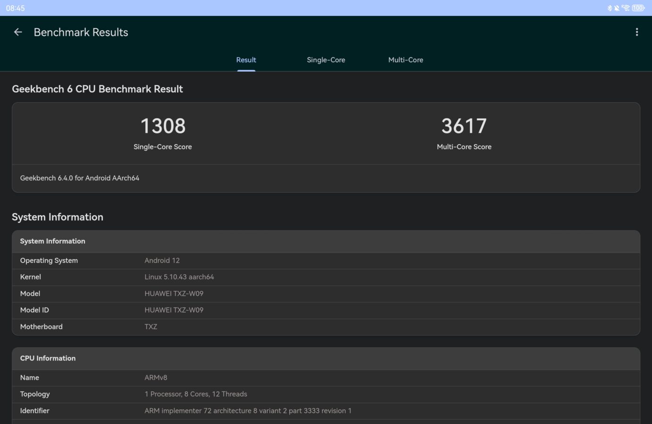Select the ARMv8 value
This screenshot has width=652, height=424.
(156, 378)
